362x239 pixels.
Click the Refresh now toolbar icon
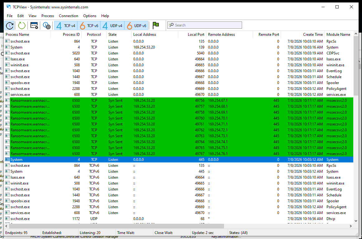(10, 26)
